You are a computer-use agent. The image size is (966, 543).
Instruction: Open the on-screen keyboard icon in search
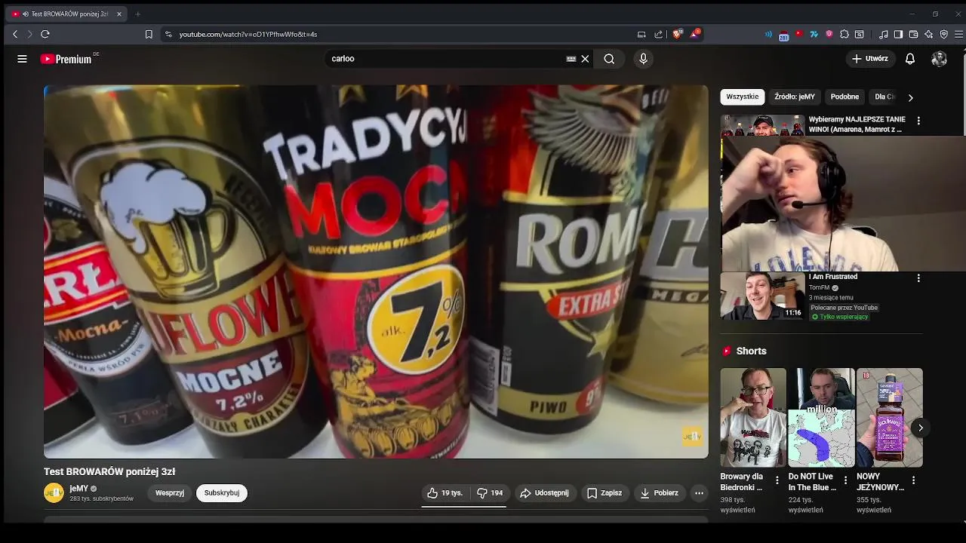point(571,59)
